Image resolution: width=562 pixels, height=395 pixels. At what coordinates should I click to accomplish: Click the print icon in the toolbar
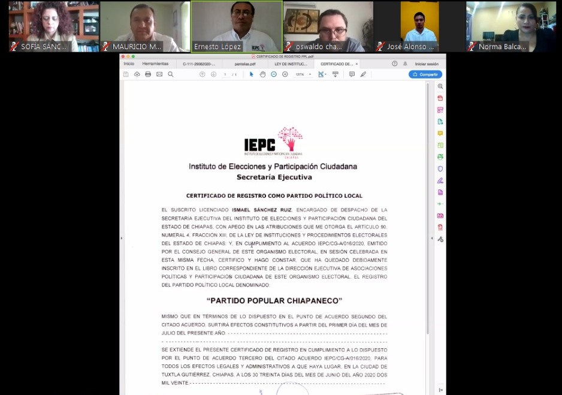click(148, 74)
